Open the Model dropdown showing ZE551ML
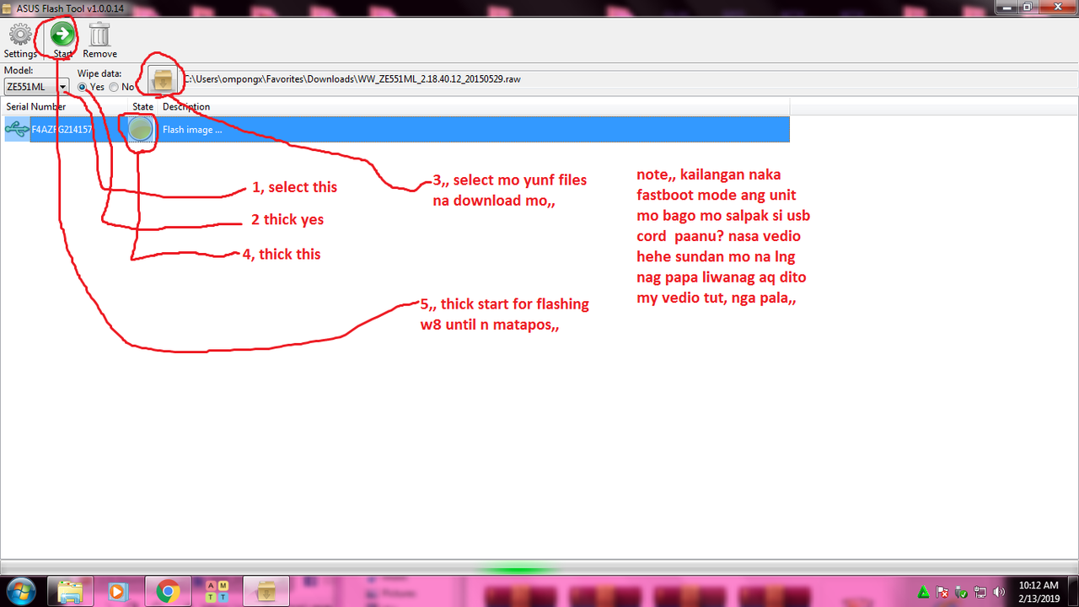 pos(36,86)
